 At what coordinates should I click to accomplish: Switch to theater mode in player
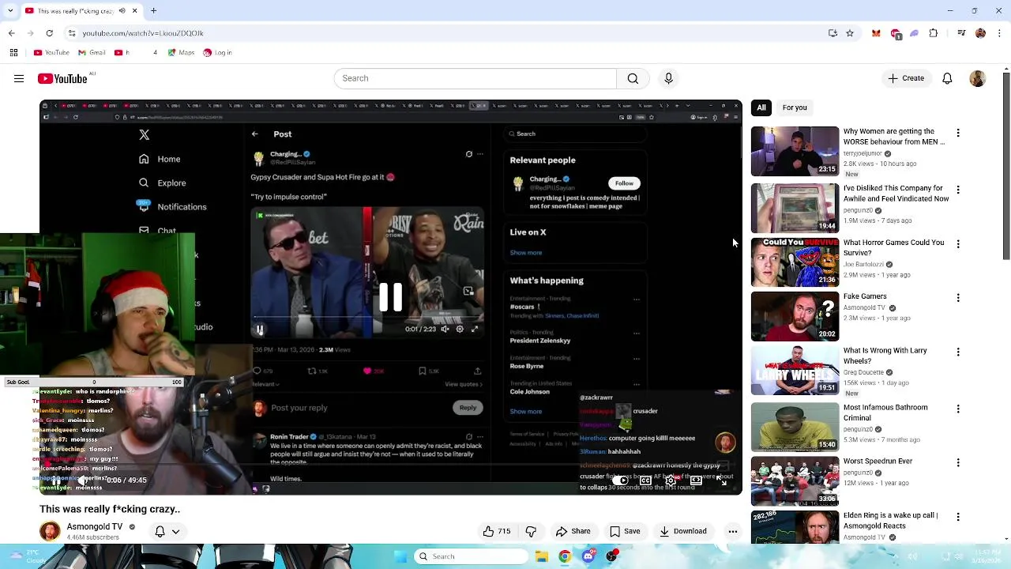point(696,480)
